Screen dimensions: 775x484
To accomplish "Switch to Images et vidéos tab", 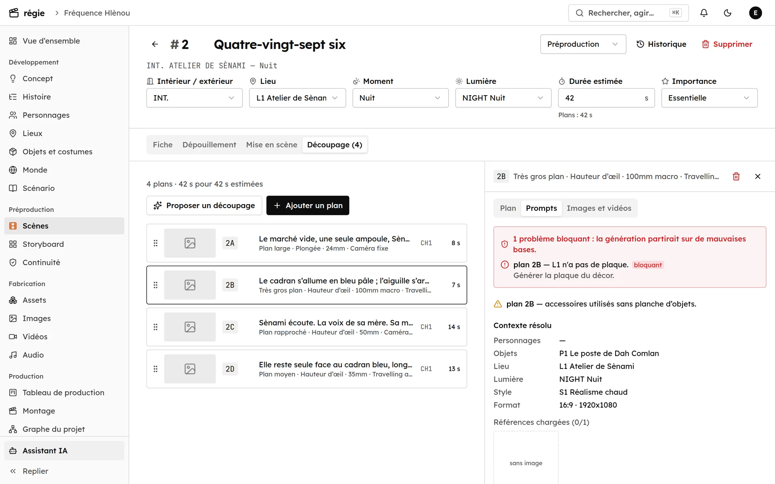I will click(599, 208).
